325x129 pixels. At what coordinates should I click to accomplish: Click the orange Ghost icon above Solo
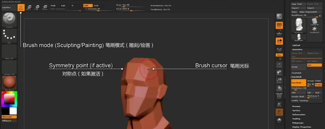tap(279, 112)
